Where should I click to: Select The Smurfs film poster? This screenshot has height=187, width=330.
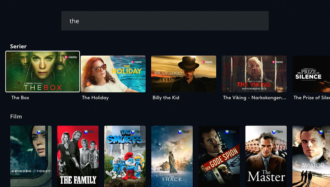[x=125, y=156]
